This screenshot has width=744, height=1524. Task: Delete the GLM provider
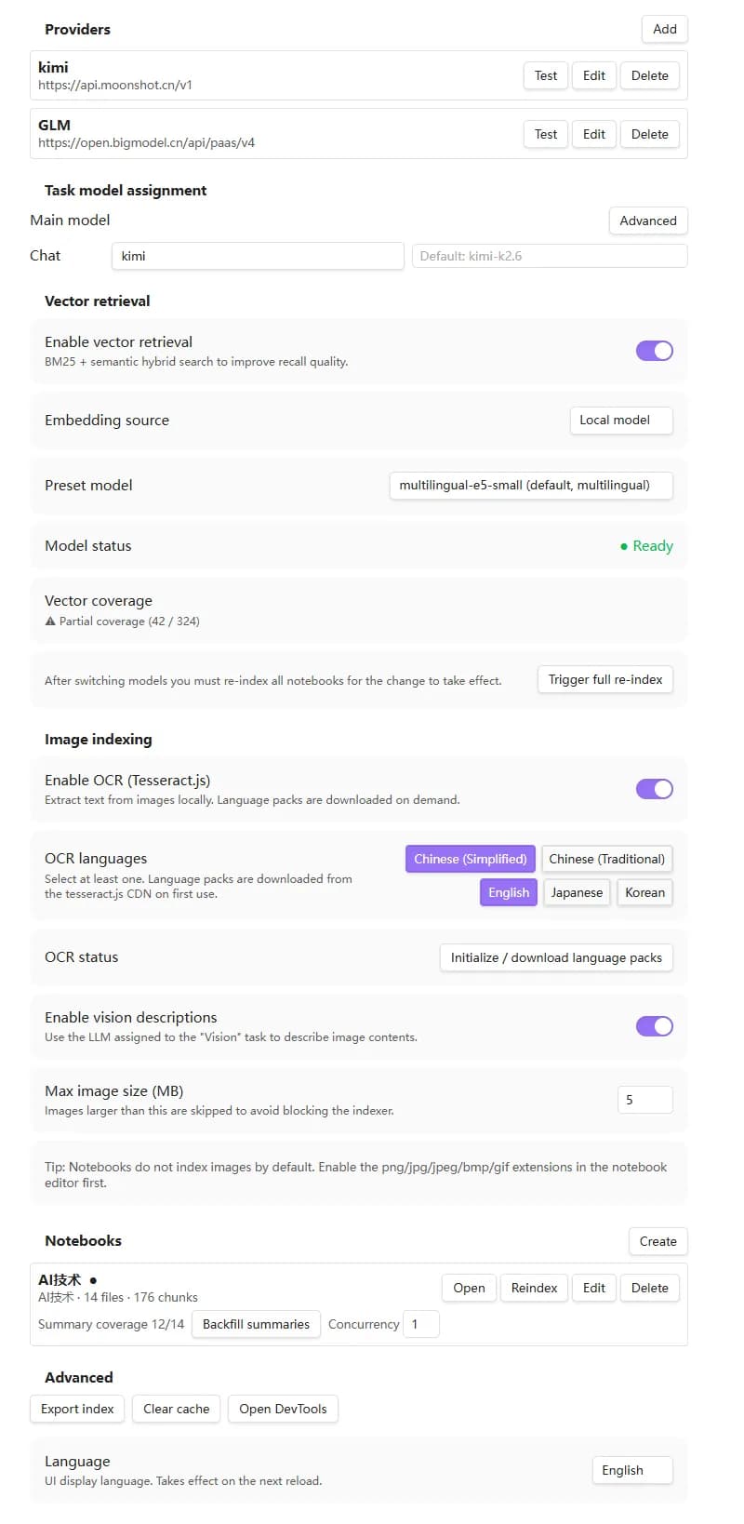tap(650, 134)
